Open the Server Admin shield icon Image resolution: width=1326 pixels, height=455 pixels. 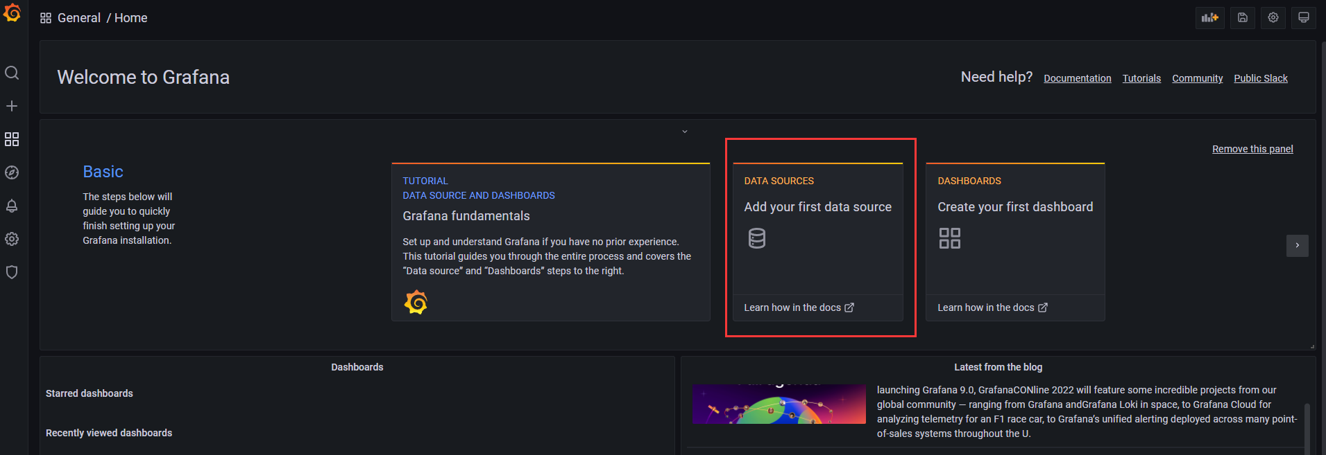click(12, 272)
